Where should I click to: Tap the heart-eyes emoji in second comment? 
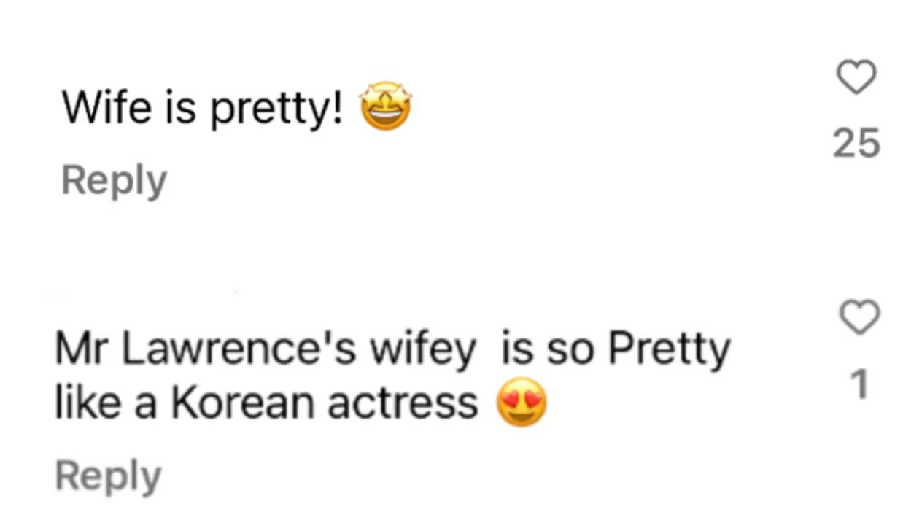coord(522,400)
